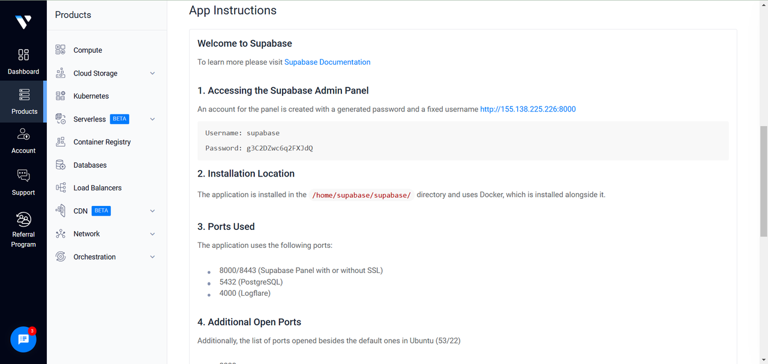Click the Serverless BETA badge
Screen dimensions: 768x364
click(x=119, y=119)
